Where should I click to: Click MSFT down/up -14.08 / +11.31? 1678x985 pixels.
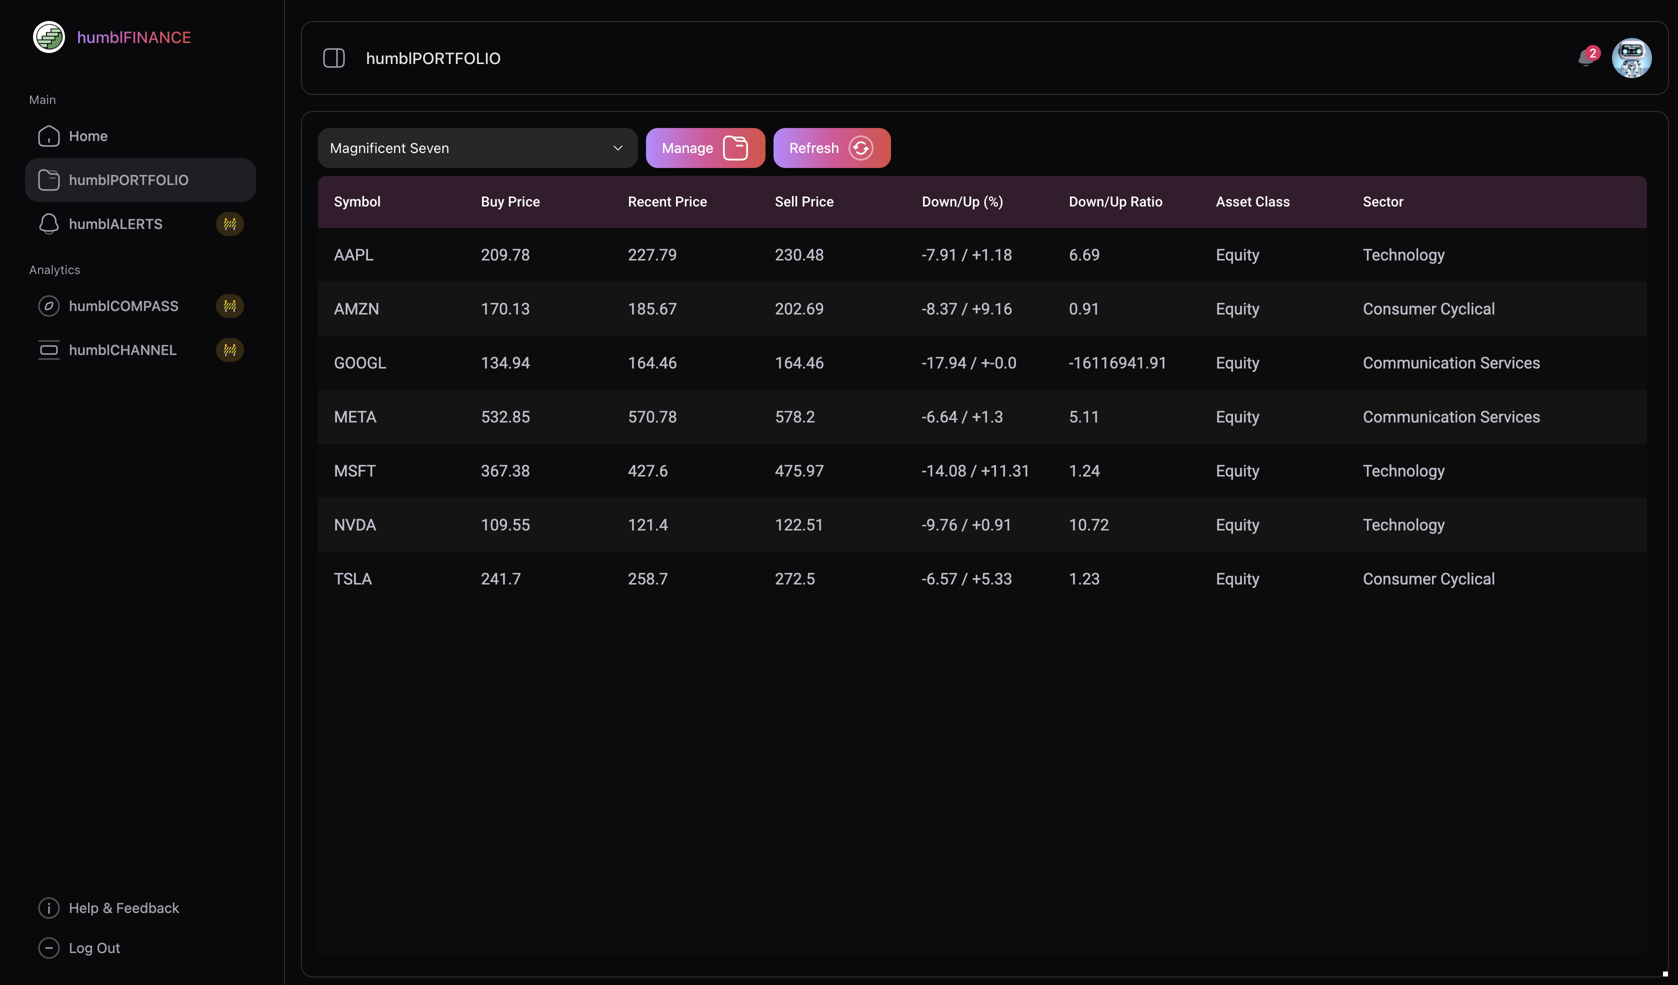coord(975,471)
